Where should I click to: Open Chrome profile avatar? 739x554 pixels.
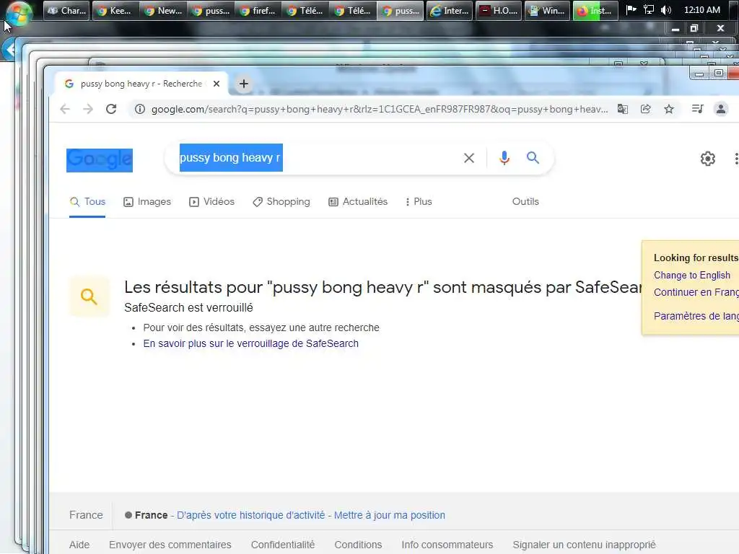coord(721,110)
